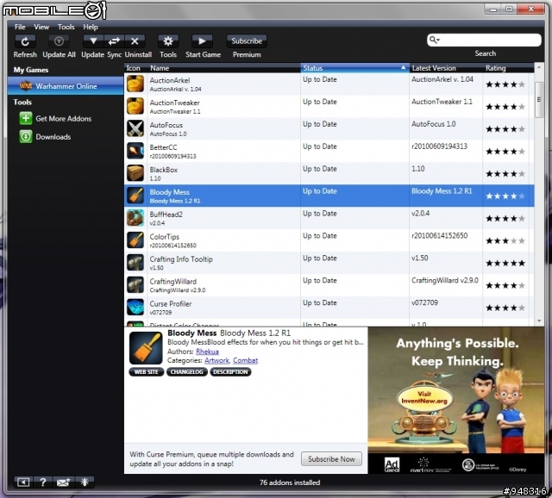This screenshot has height=498, width=552.
Task: Open the File menu
Action: click(20, 27)
